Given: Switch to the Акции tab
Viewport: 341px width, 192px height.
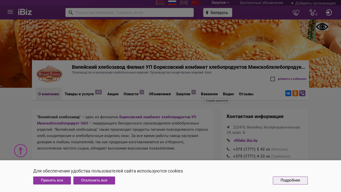Looking at the screenshot, I should point(113,94).
